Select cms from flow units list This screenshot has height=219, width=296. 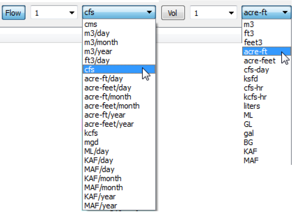pyautogui.click(x=91, y=25)
